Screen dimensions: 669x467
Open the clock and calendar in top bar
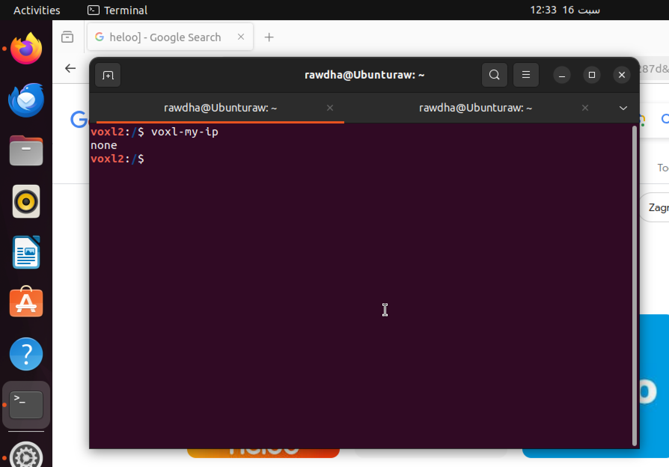(565, 10)
